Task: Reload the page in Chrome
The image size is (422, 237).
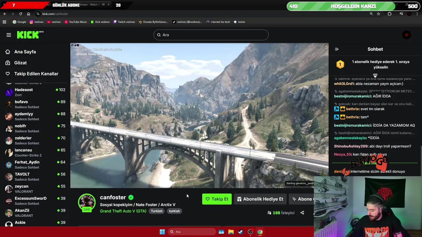Action: (x=20, y=14)
